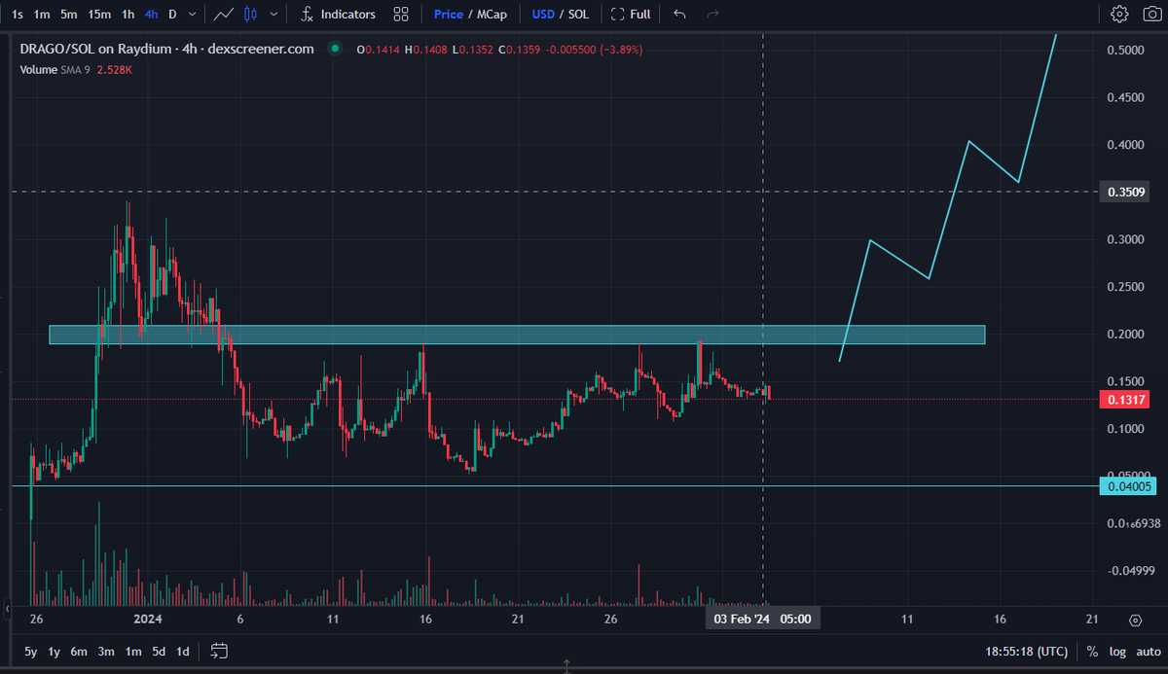Enable log scale on the price axis
Viewport: 1168px width, 674px height.
pyautogui.click(x=1117, y=652)
